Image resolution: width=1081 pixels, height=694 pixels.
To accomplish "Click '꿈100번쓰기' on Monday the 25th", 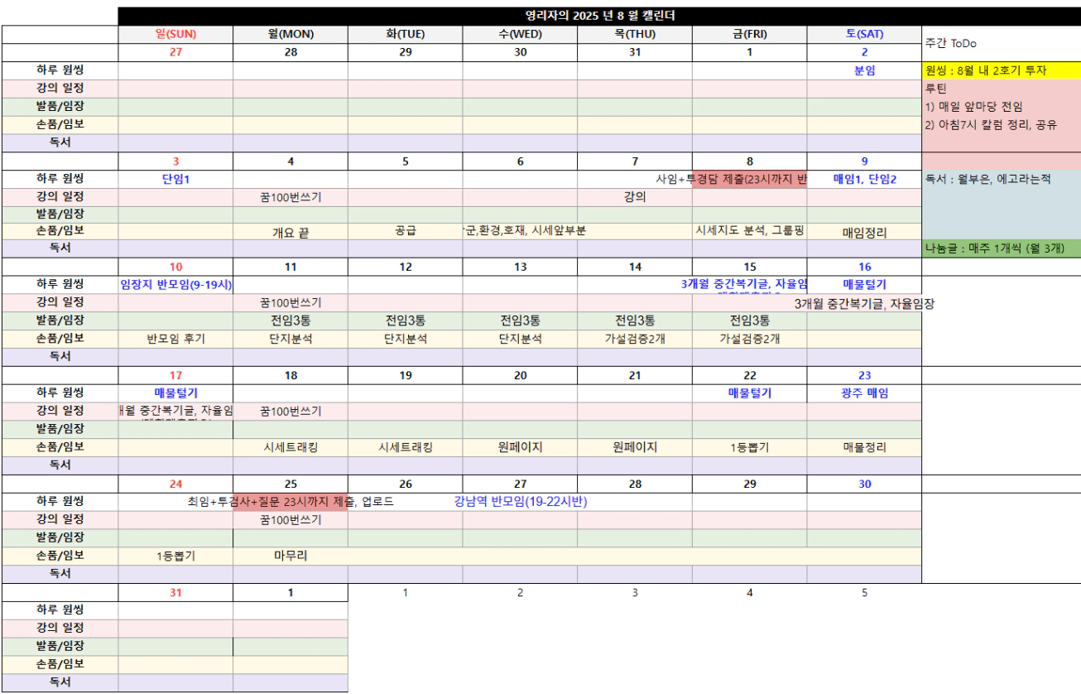I will pos(291,520).
